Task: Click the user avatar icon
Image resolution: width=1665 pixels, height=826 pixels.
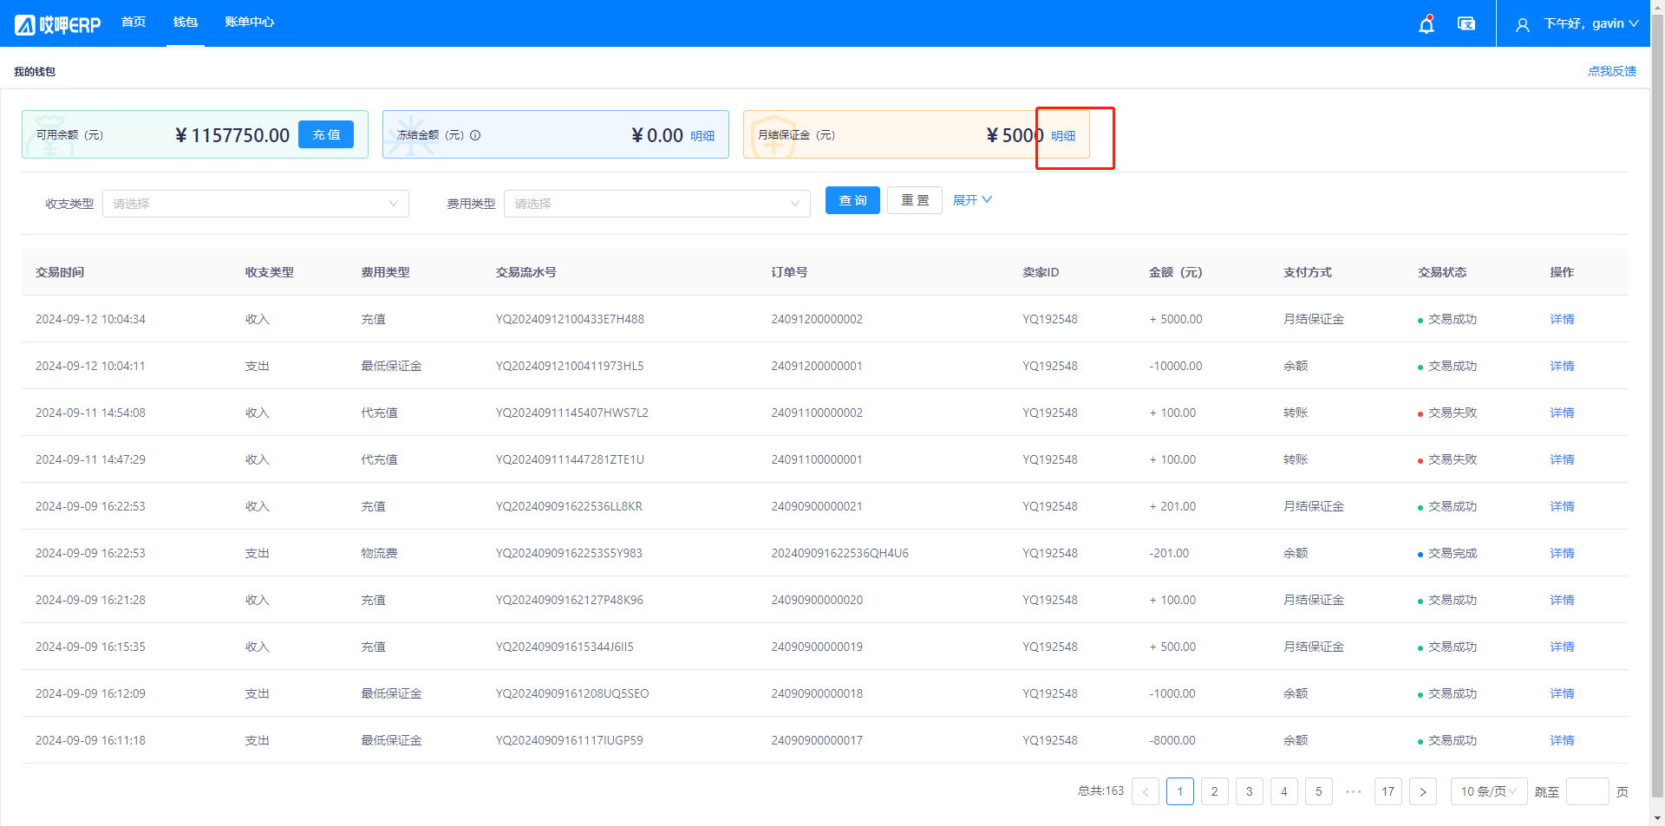Action: click(1523, 24)
